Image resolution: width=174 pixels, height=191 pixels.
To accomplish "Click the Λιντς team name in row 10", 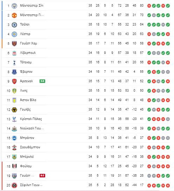I will [x=24, y=91].
